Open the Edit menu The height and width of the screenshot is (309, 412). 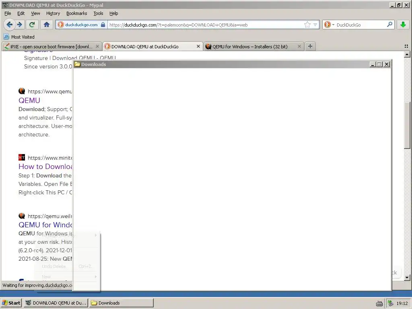coord(21,13)
